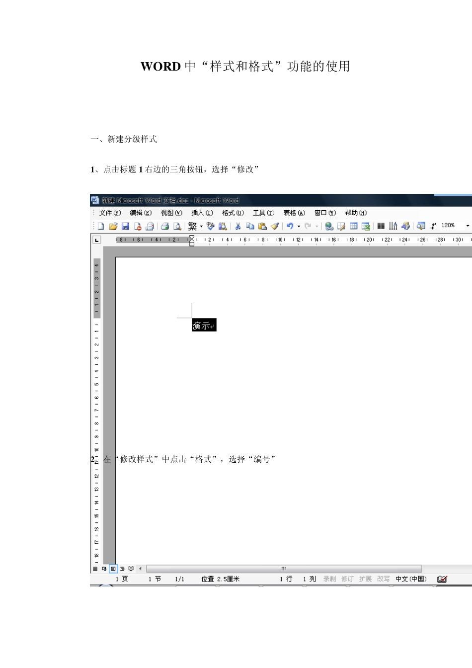
Task: Click the spelling status book icon
Action: point(442,579)
